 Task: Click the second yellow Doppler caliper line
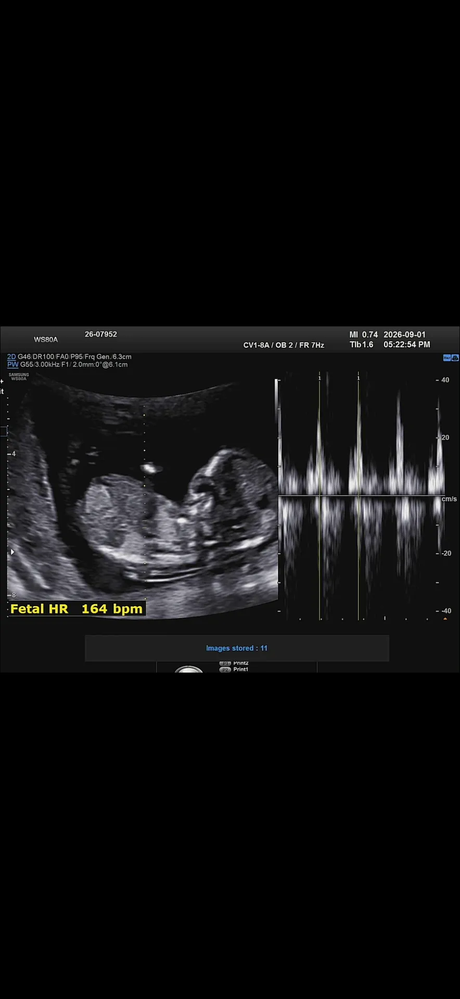pyautogui.click(x=358, y=495)
